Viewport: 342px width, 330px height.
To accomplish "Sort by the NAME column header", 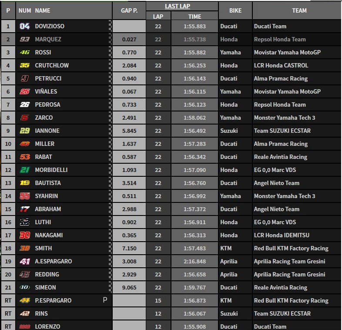I will pyautogui.click(x=43, y=10).
